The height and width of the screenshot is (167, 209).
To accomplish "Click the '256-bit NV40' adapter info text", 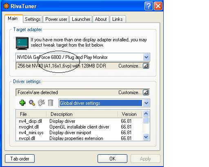I will 62,66.
